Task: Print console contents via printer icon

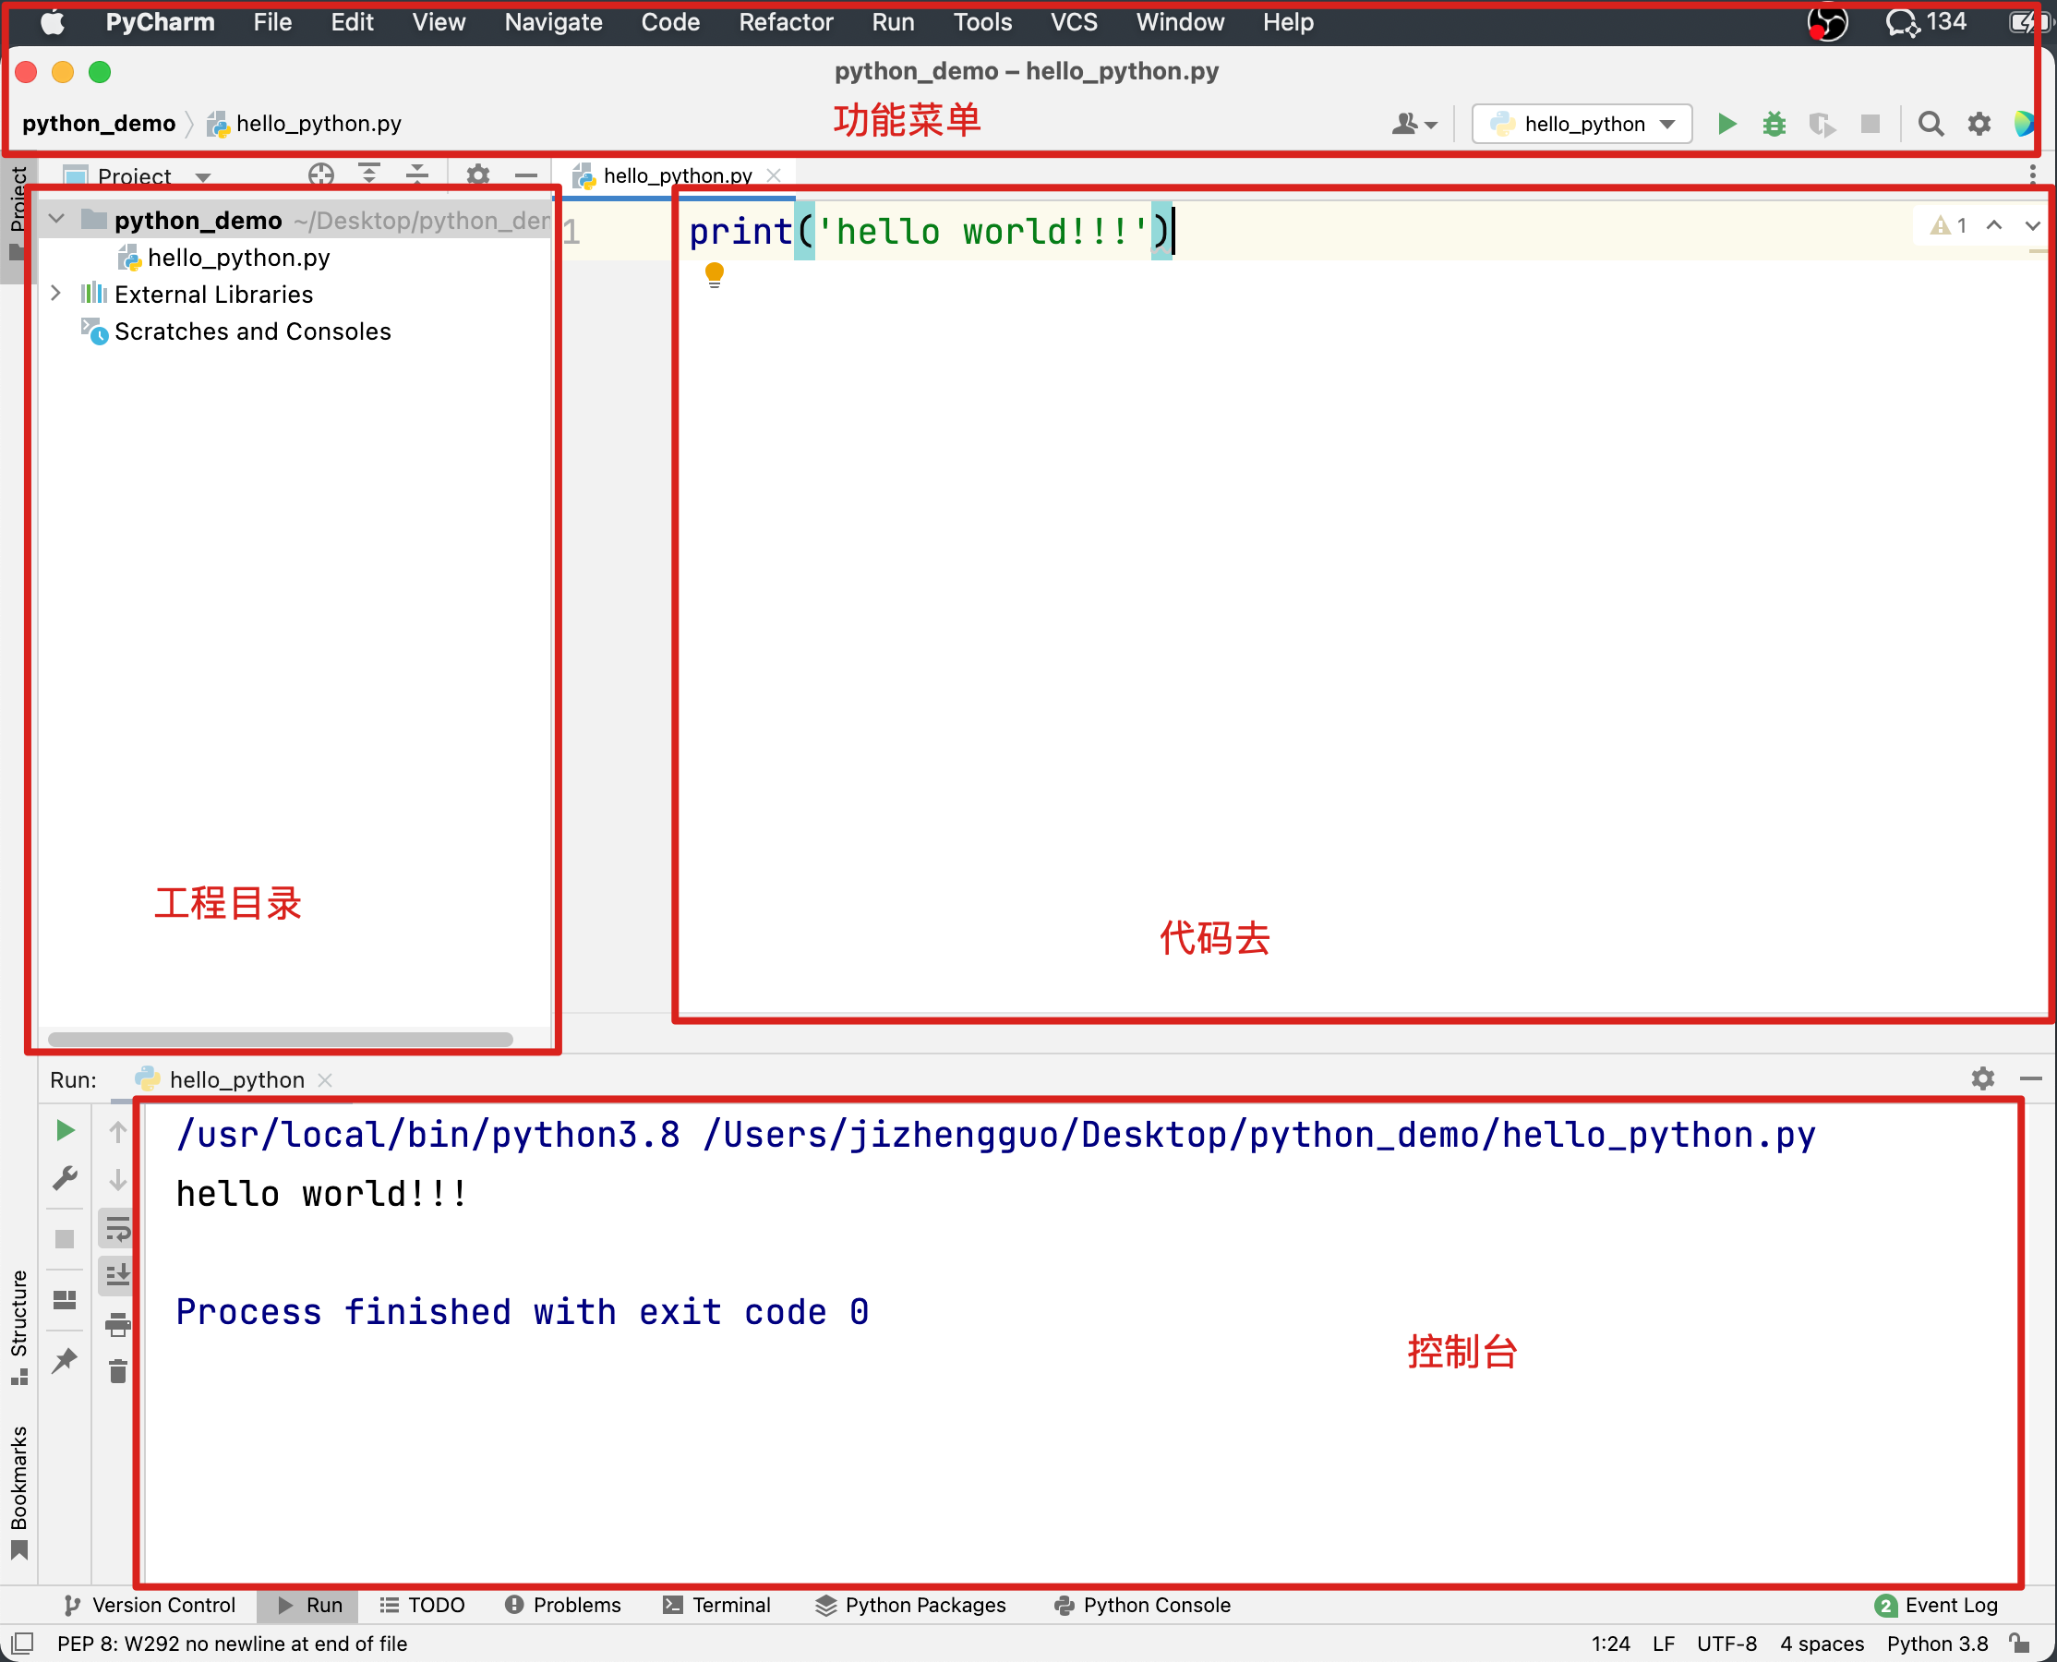Action: (x=119, y=1328)
